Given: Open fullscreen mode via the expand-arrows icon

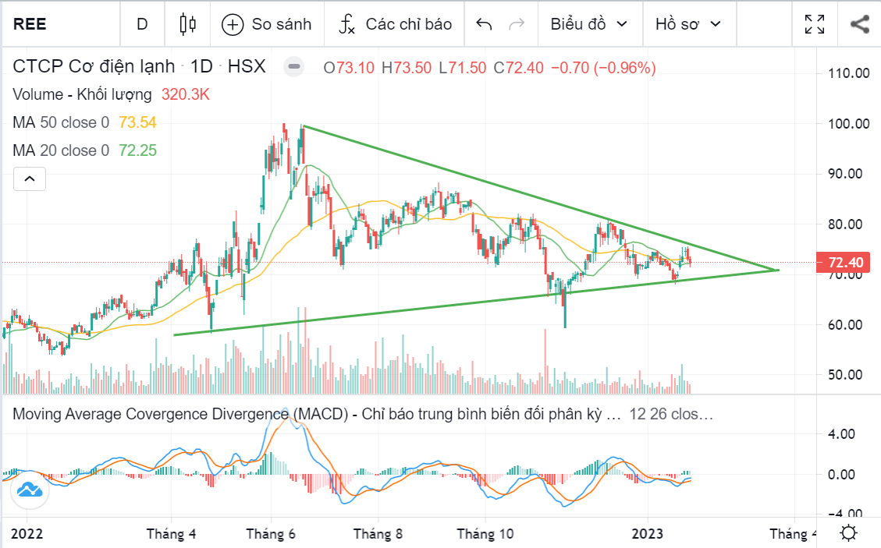Looking at the screenshot, I should [x=814, y=24].
